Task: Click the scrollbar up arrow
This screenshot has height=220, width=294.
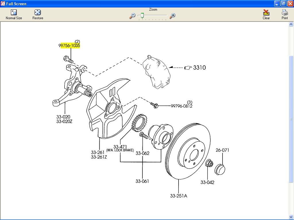Action: click(291, 24)
